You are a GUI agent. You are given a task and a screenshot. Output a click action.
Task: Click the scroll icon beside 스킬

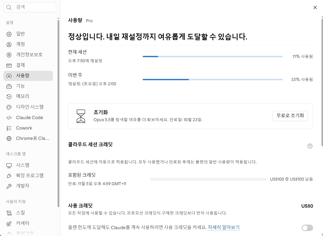click(x=9, y=213)
